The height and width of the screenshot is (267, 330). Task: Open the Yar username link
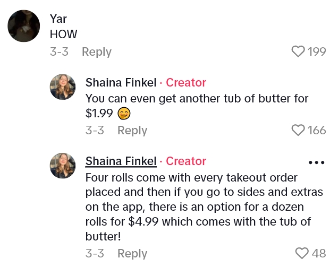pos(58,19)
